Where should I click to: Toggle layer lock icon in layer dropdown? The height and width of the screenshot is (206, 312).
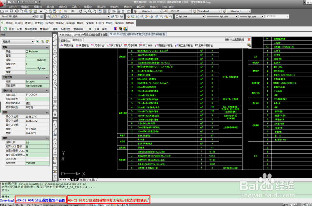(62, 16)
